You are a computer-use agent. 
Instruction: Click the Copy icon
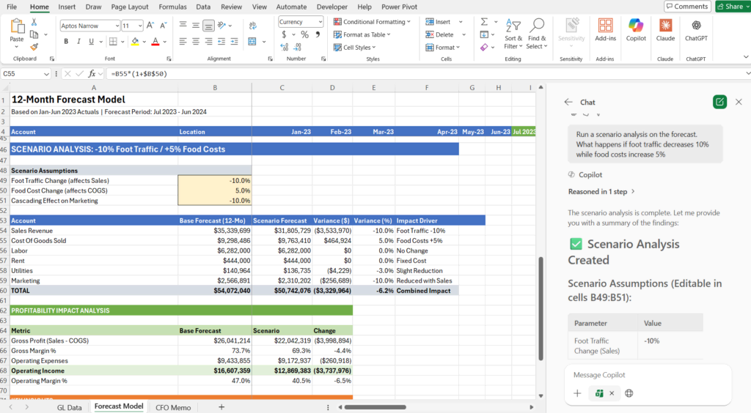click(34, 34)
